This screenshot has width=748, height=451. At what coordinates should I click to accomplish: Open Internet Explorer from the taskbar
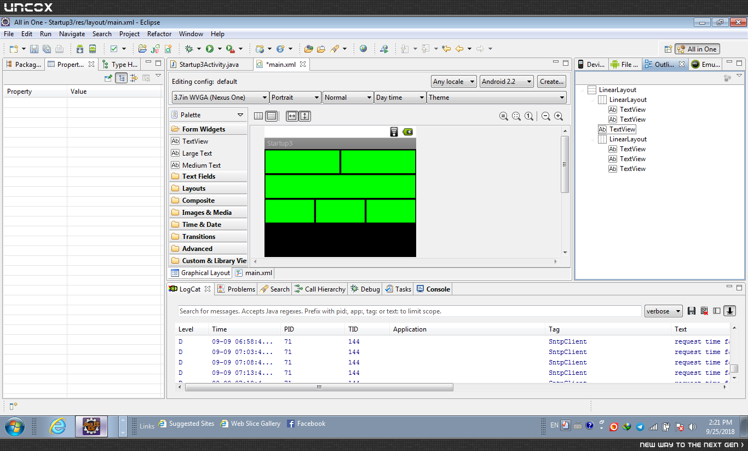[x=57, y=426]
